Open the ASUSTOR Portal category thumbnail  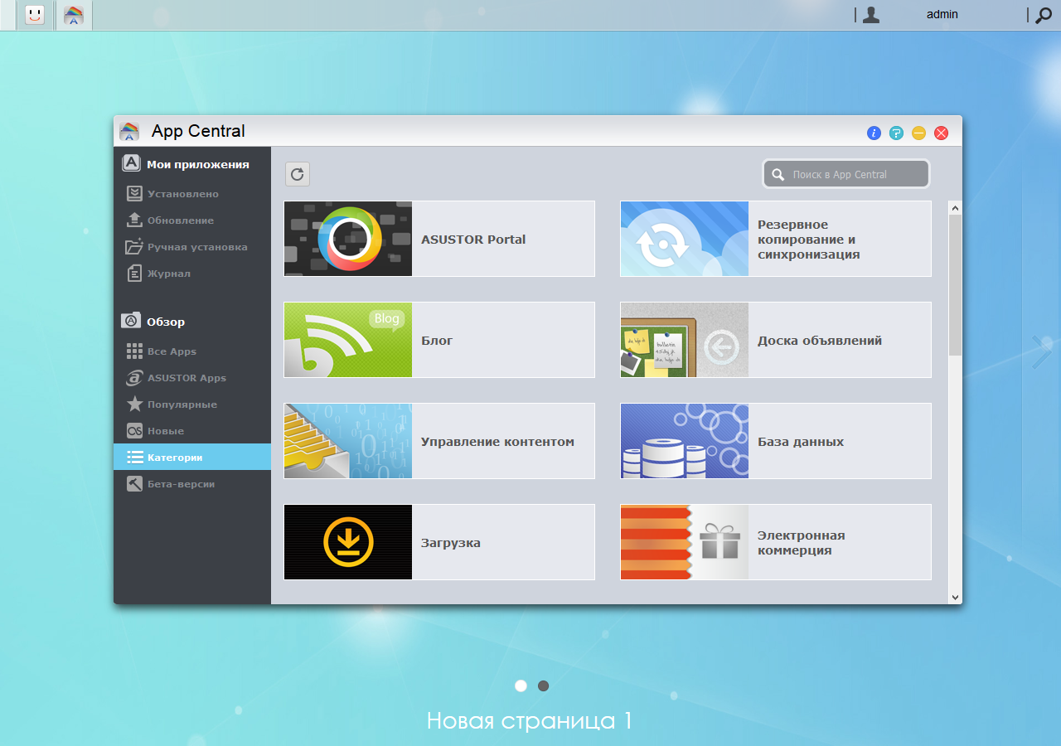[348, 239]
